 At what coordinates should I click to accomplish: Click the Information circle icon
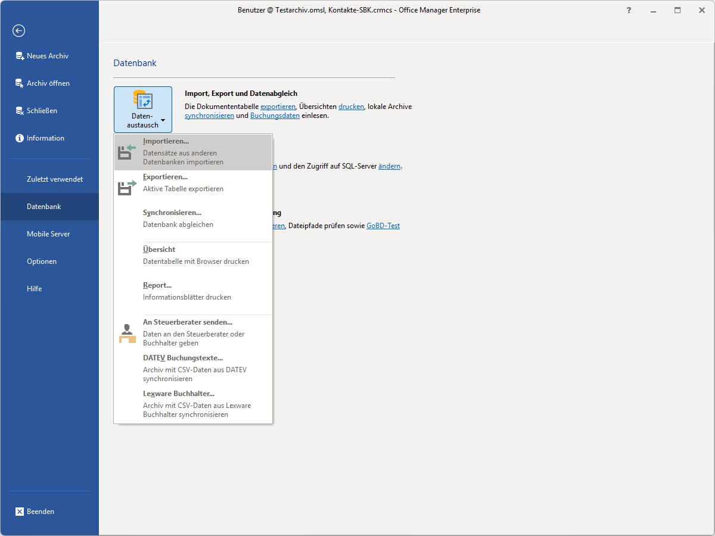pos(20,138)
